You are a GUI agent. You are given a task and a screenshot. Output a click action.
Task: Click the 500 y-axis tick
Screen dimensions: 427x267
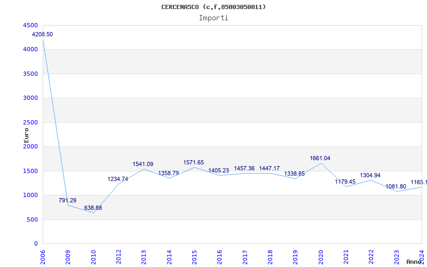[33, 219]
